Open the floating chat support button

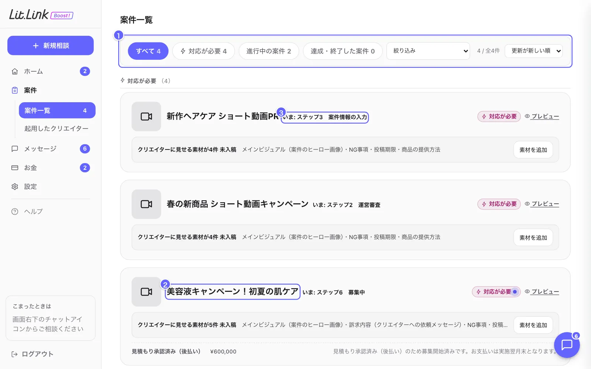pyautogui.click(x=567, y=345)
